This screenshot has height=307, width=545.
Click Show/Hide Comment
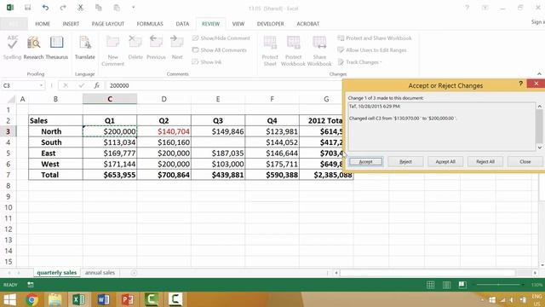(221, 38)
